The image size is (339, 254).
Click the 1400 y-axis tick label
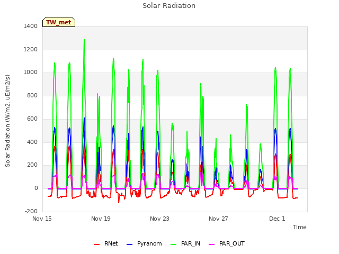pos(31,26)
